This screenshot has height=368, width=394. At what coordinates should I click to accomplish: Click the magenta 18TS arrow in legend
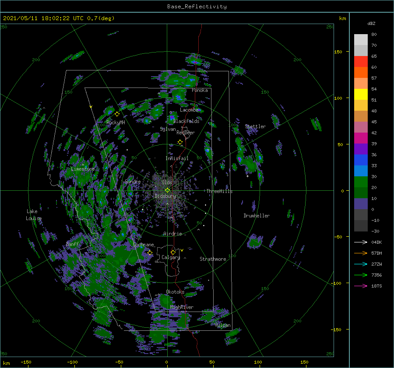[361, 286]
